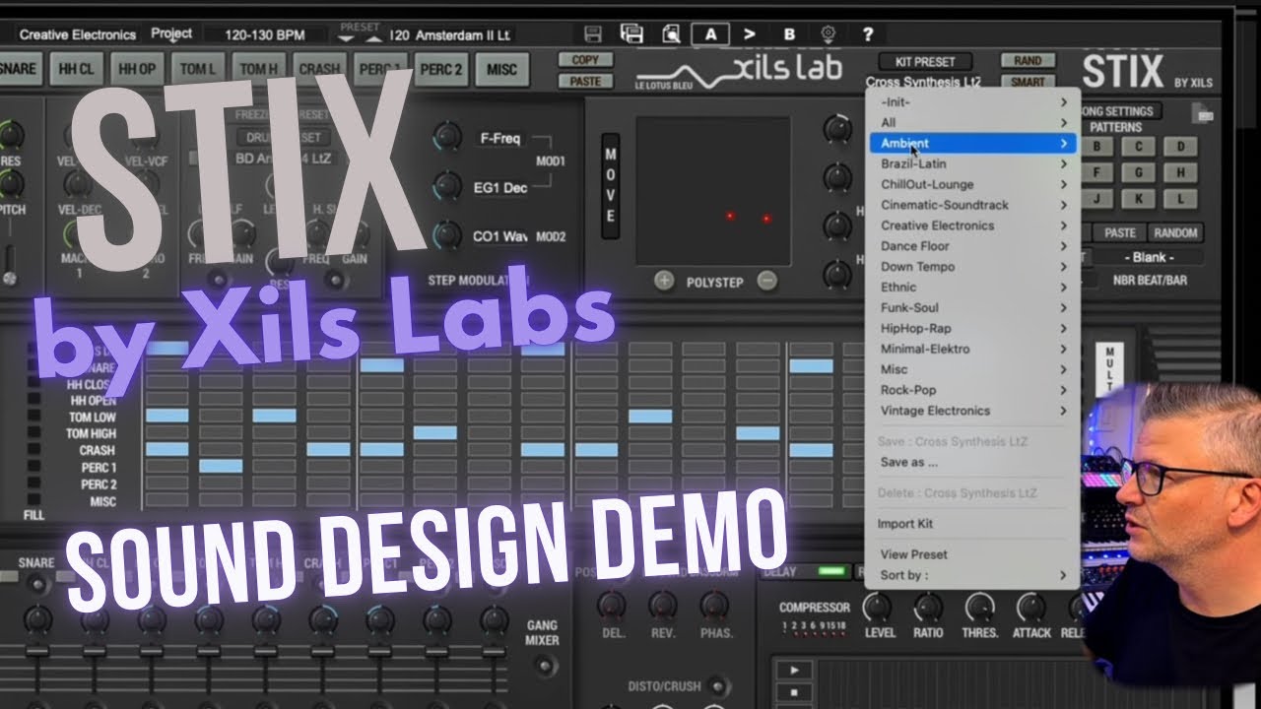
Task: Select the HH CL drum pad tab
Action: click(76, 69)
